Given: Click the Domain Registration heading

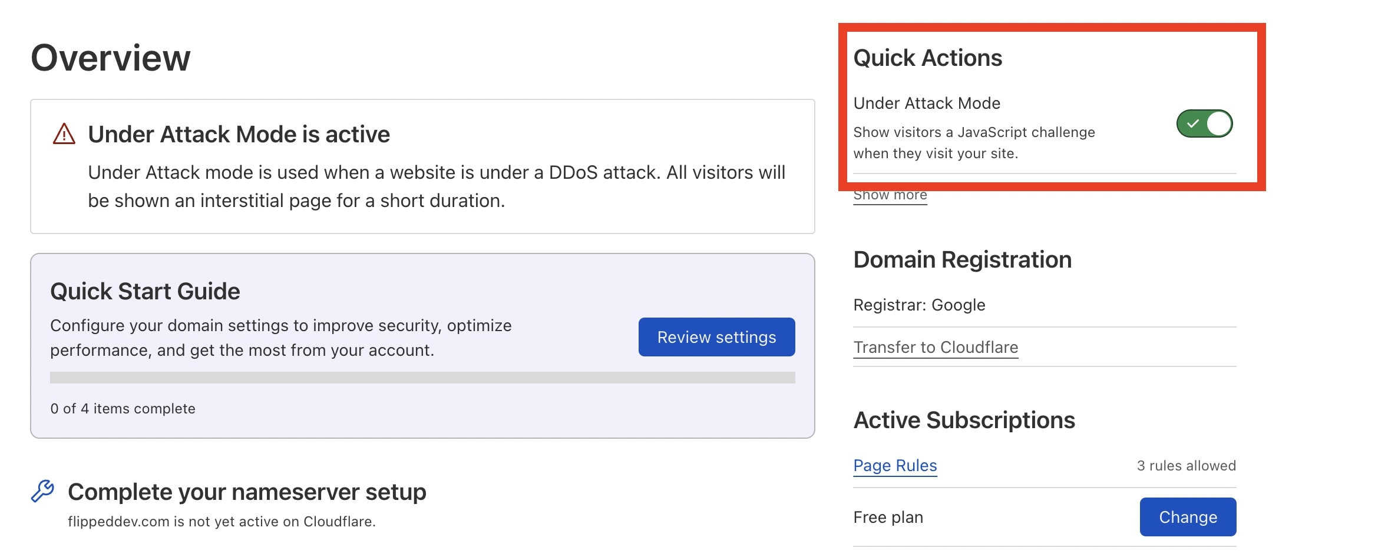Looking at the screenshot, I should (963, 259).
